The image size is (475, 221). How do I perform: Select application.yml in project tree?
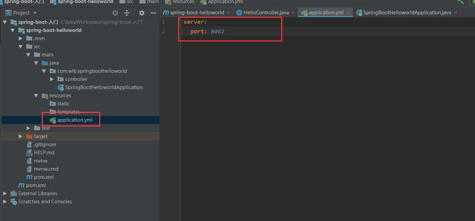(75, 120)
